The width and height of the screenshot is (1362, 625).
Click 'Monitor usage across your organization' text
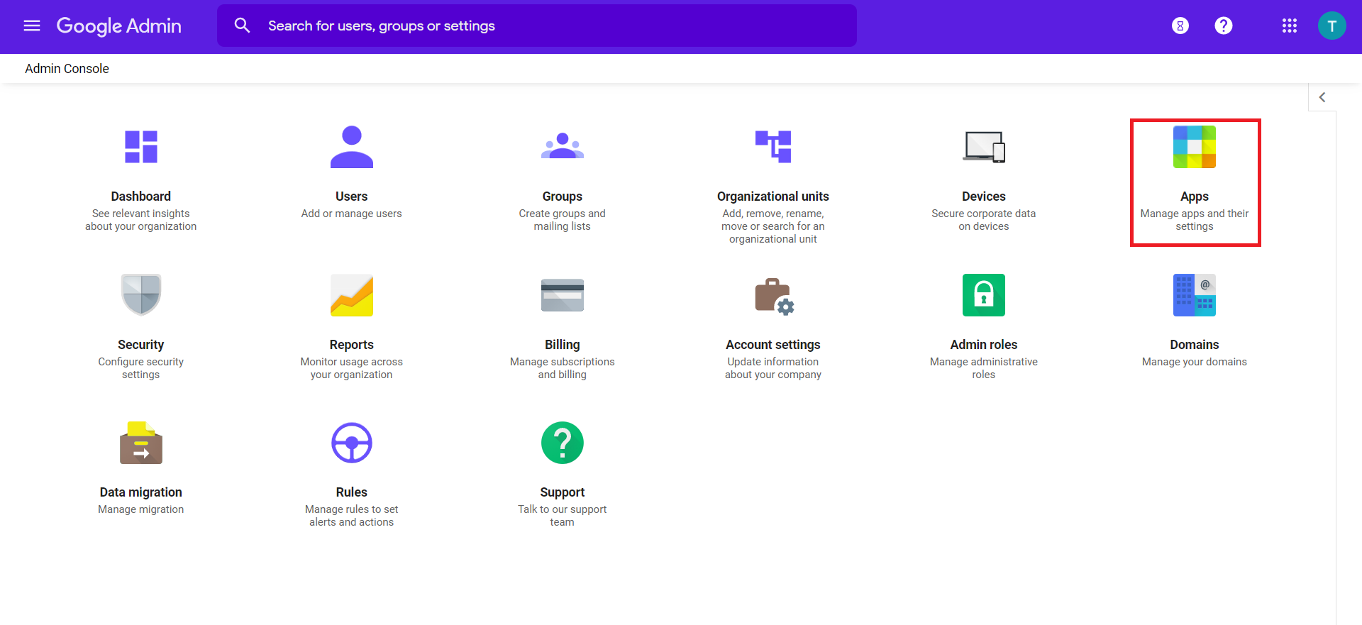point(352,368)
